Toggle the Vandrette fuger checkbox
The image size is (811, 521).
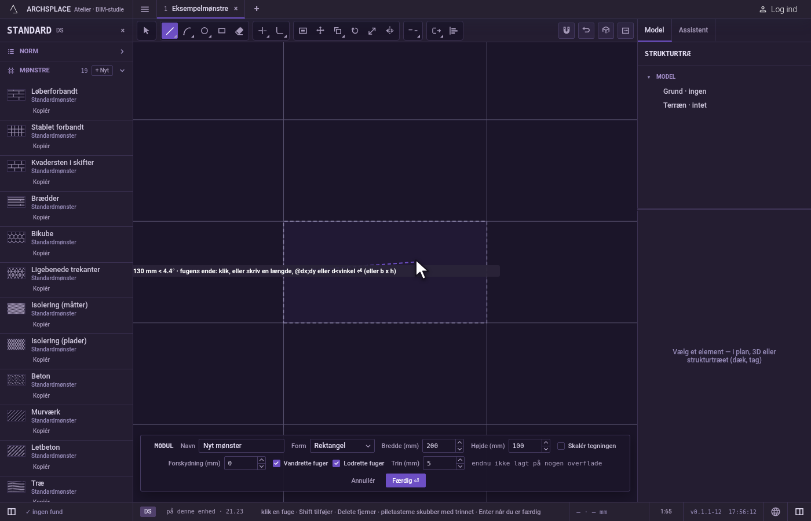277,463
